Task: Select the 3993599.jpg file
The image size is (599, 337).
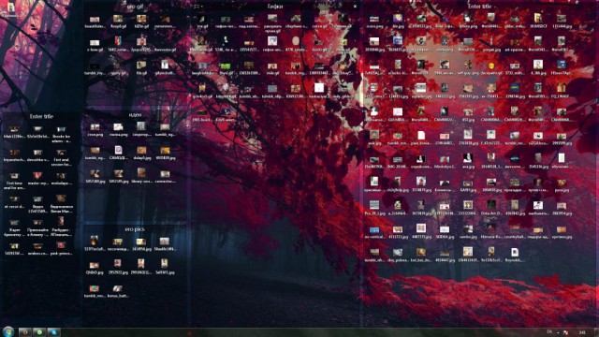Action: click(562, 139)
